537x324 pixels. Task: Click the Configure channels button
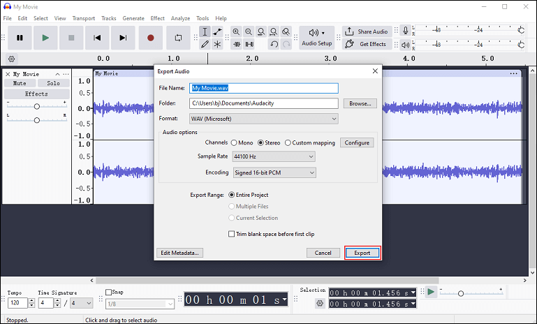pos(357,143)
